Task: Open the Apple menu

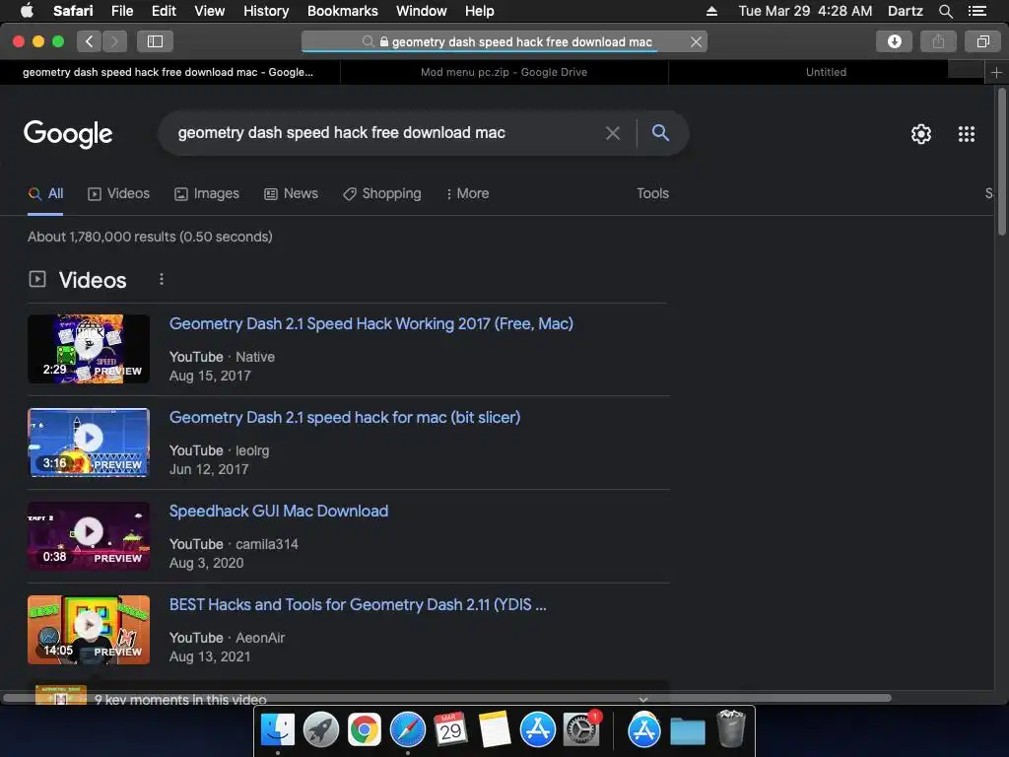Action: pyautogui.click(x=27, y=11)
